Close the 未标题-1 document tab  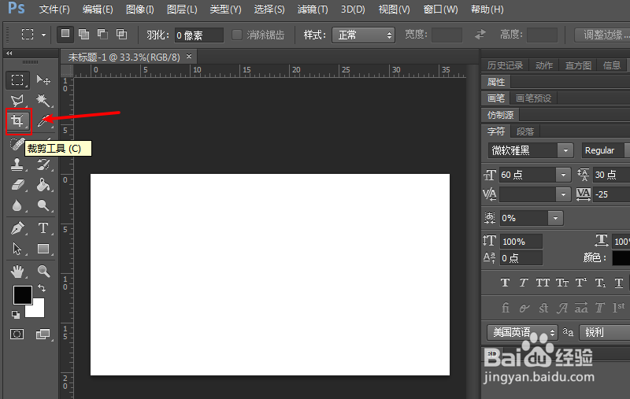tap(189, 57)
